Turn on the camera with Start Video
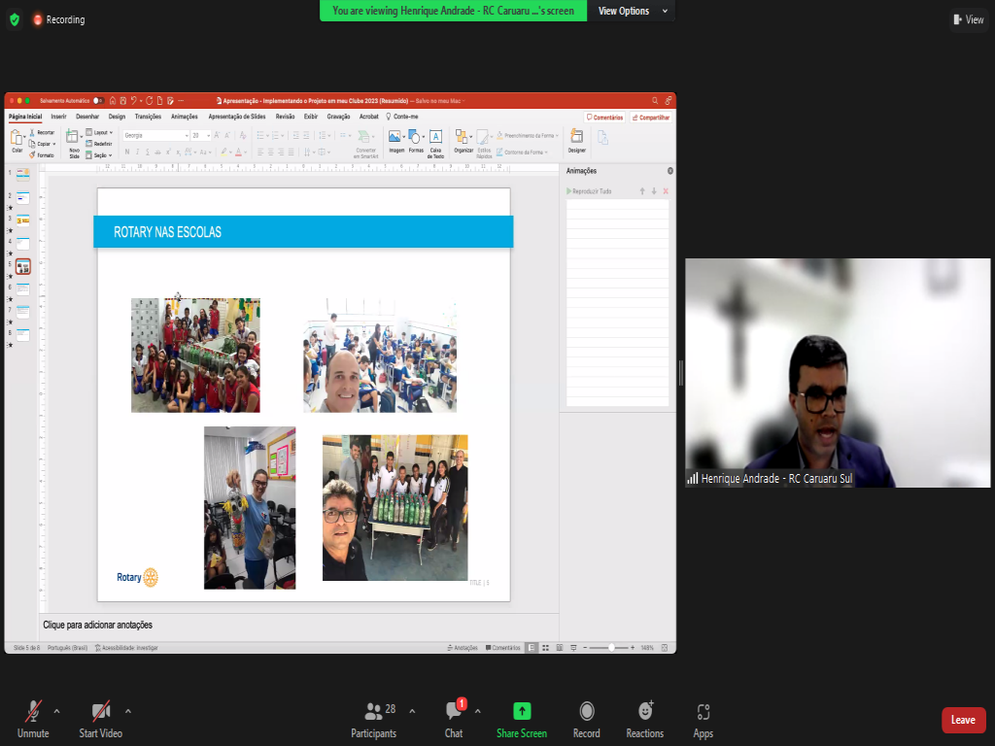Viewport: 995px width, 746px height. pyautogui.click(x=101, y=712)
